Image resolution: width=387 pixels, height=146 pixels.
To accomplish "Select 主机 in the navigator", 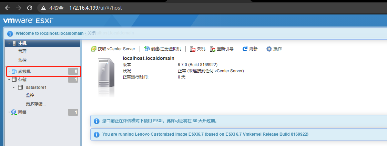I will 22,43.
